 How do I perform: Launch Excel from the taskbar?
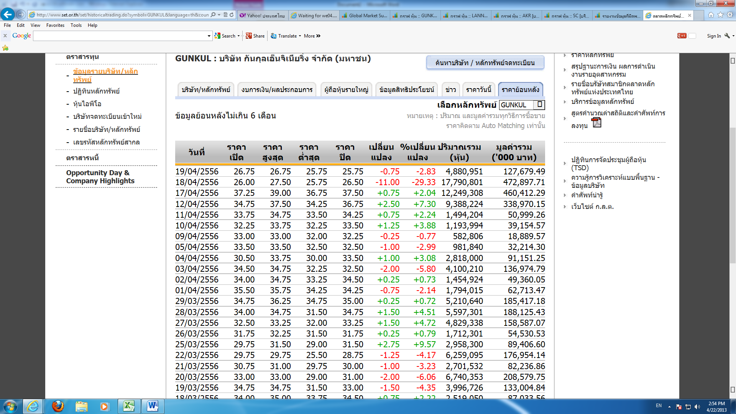(x=128, y=406)
